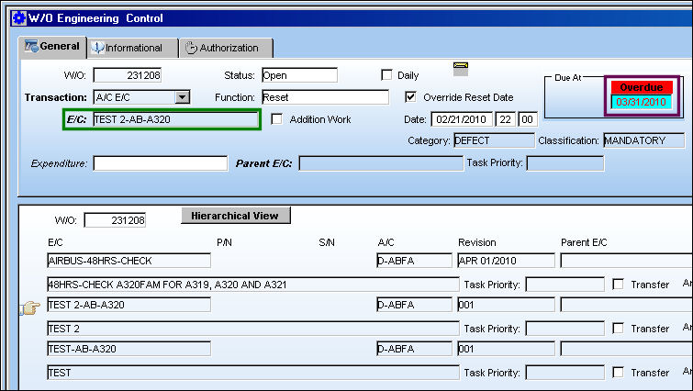
Task: Click the W/O Engineering Control window icon
Action: [x=19, y=18]
